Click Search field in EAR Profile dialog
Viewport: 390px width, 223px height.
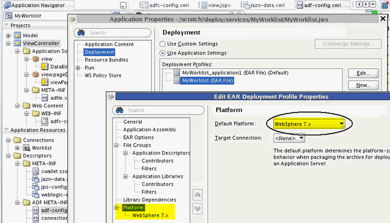pos(158,110)
